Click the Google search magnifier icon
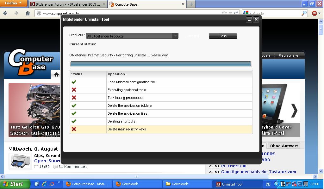324x189 pixels. [304, 13]
